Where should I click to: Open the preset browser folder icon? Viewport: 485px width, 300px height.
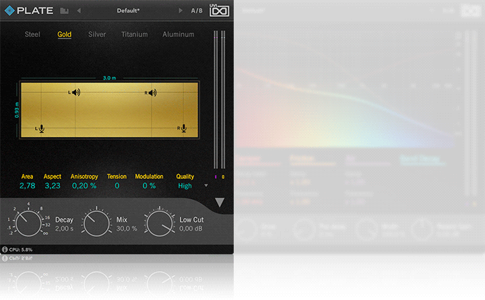pos(64,11)
